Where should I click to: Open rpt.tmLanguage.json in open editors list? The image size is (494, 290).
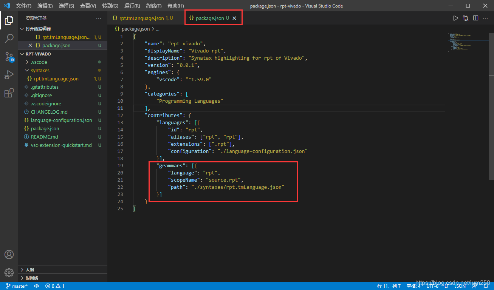(63, 37)
